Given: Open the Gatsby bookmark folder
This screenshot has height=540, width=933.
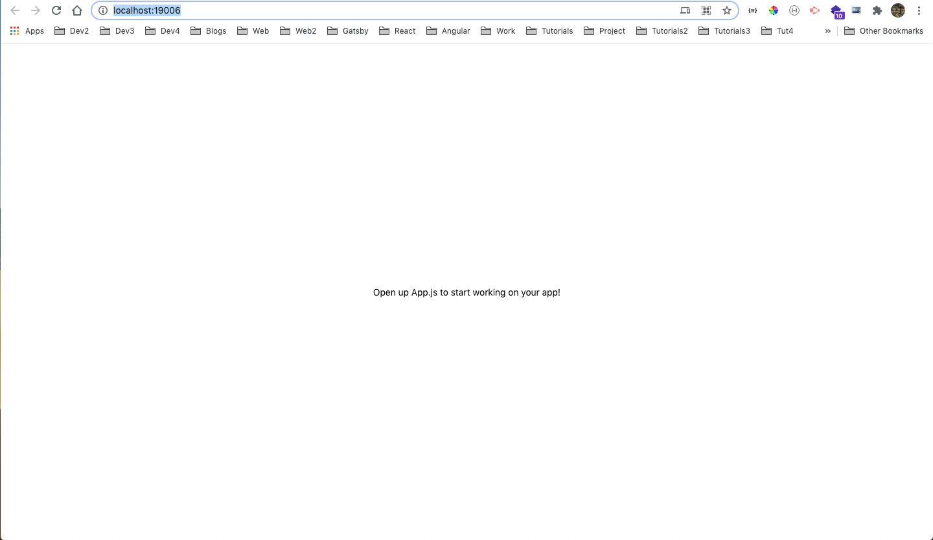Looking at the screenshot, I should [348, 31].
